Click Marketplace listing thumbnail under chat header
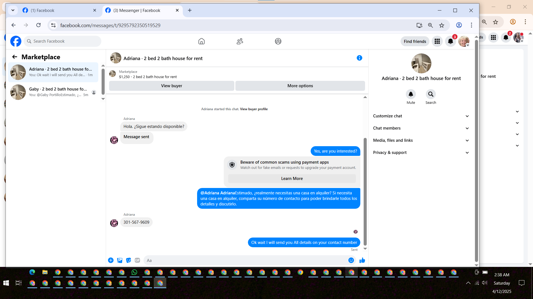533x299 pixels. click(112, 74)
